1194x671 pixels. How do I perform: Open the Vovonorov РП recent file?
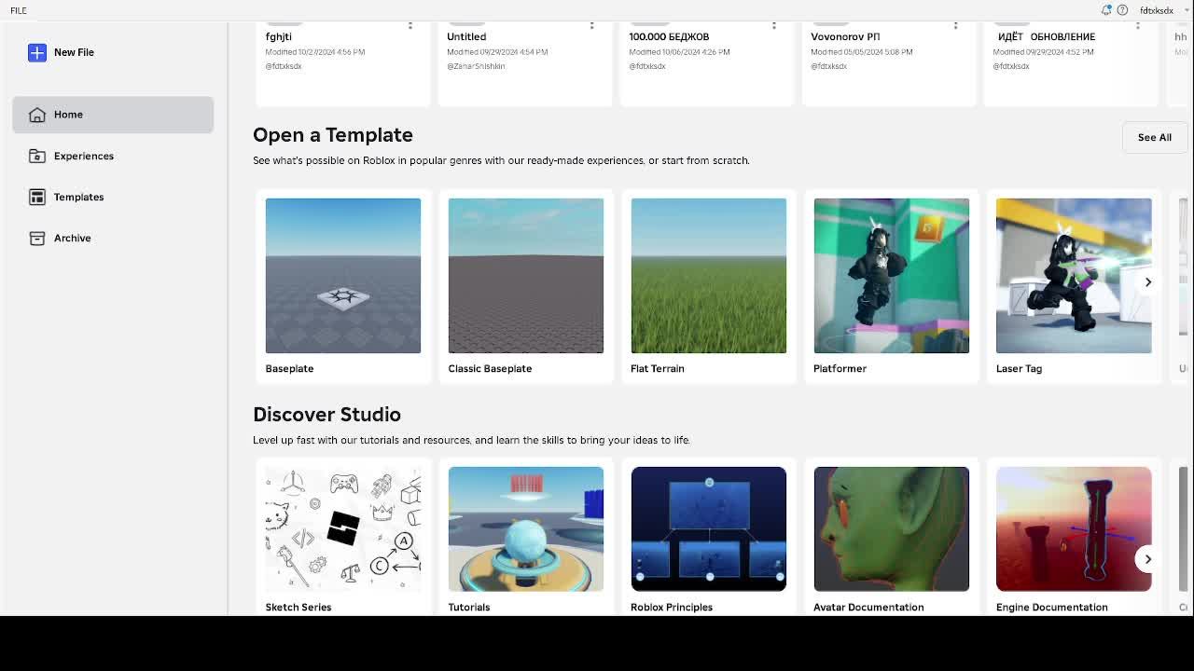(x=889, y=63)
